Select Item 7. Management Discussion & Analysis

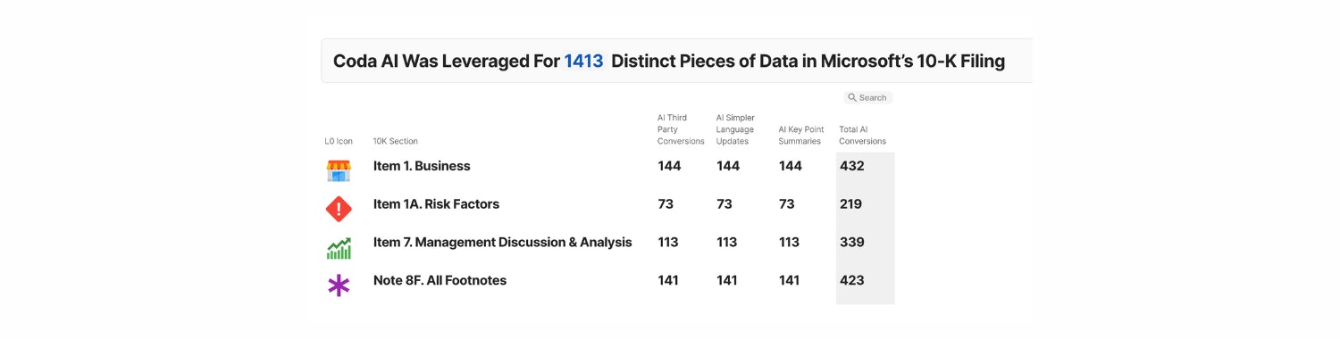(x=502, y=243)
